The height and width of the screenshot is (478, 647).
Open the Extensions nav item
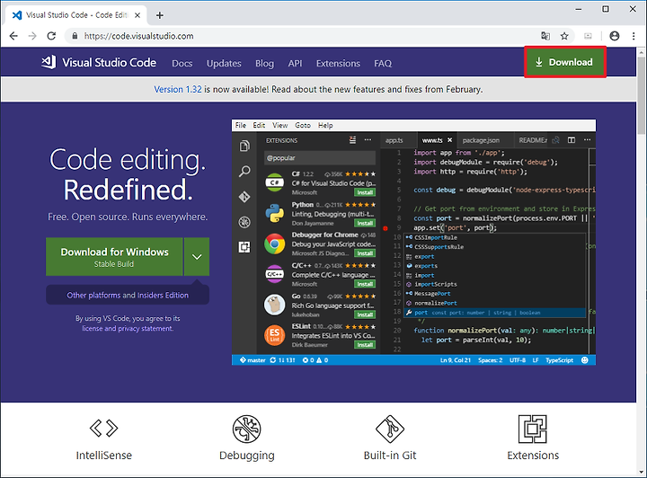pyautogui.click(x=338, y=64)
